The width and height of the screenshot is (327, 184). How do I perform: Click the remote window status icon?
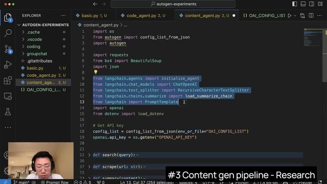click(x=6, y=182)
